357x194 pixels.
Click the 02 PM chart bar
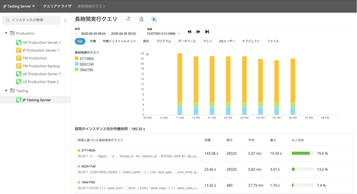(x=228, y=86)
